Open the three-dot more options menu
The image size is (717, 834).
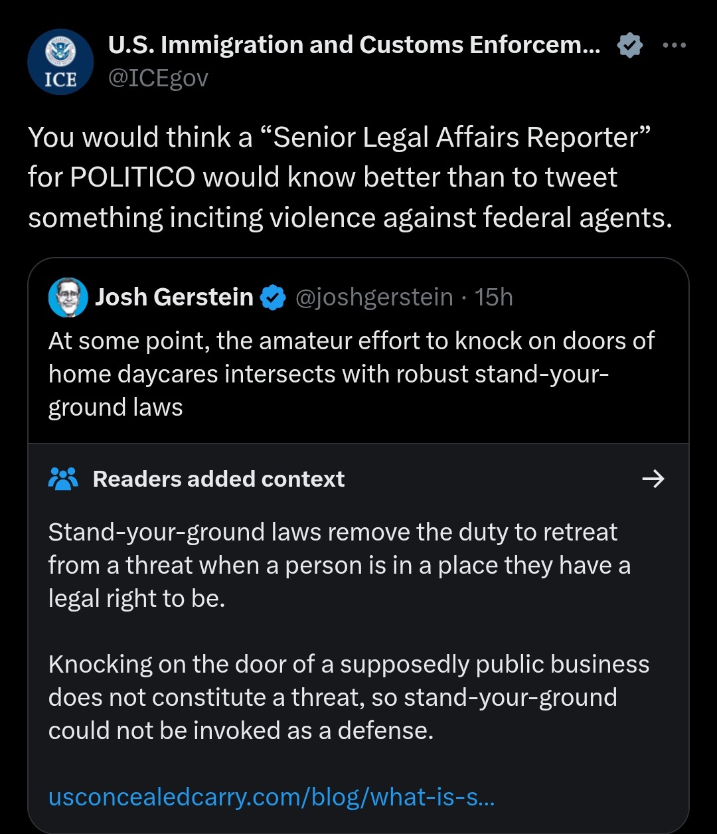click(674, 45)
